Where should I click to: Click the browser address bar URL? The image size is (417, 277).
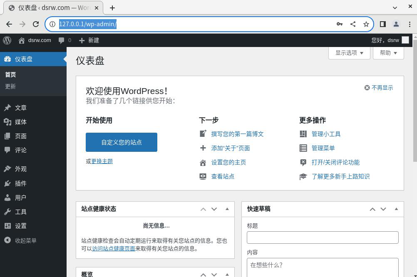(x=87, y=24)
